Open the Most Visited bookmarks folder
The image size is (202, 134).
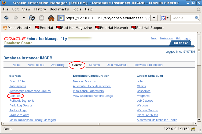17,28
